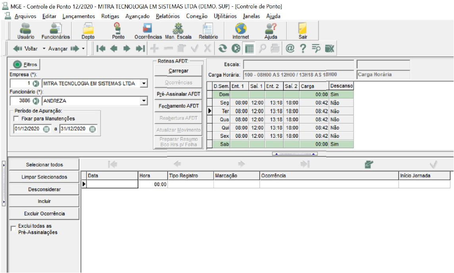
Task: Click the @ email toolbar icon
Action: click(x=290, y=48)
